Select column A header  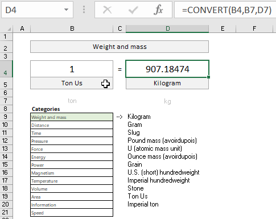[x=22, y=28]
